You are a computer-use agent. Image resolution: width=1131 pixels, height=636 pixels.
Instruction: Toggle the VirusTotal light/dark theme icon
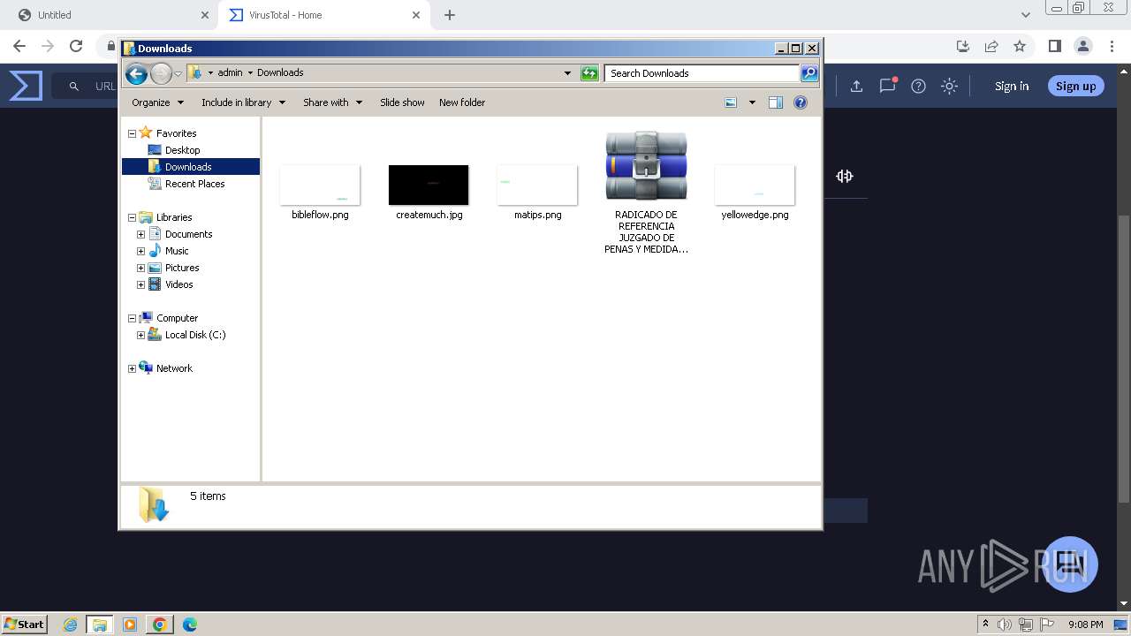949,86
